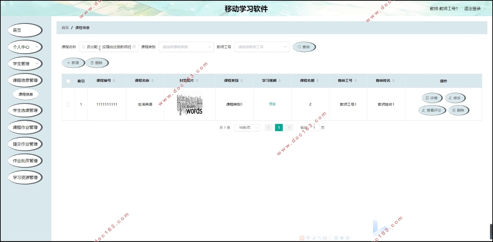
Task: Click the 共 1 条 total count text
Action: pyautogui.click(x=225, y=128)
